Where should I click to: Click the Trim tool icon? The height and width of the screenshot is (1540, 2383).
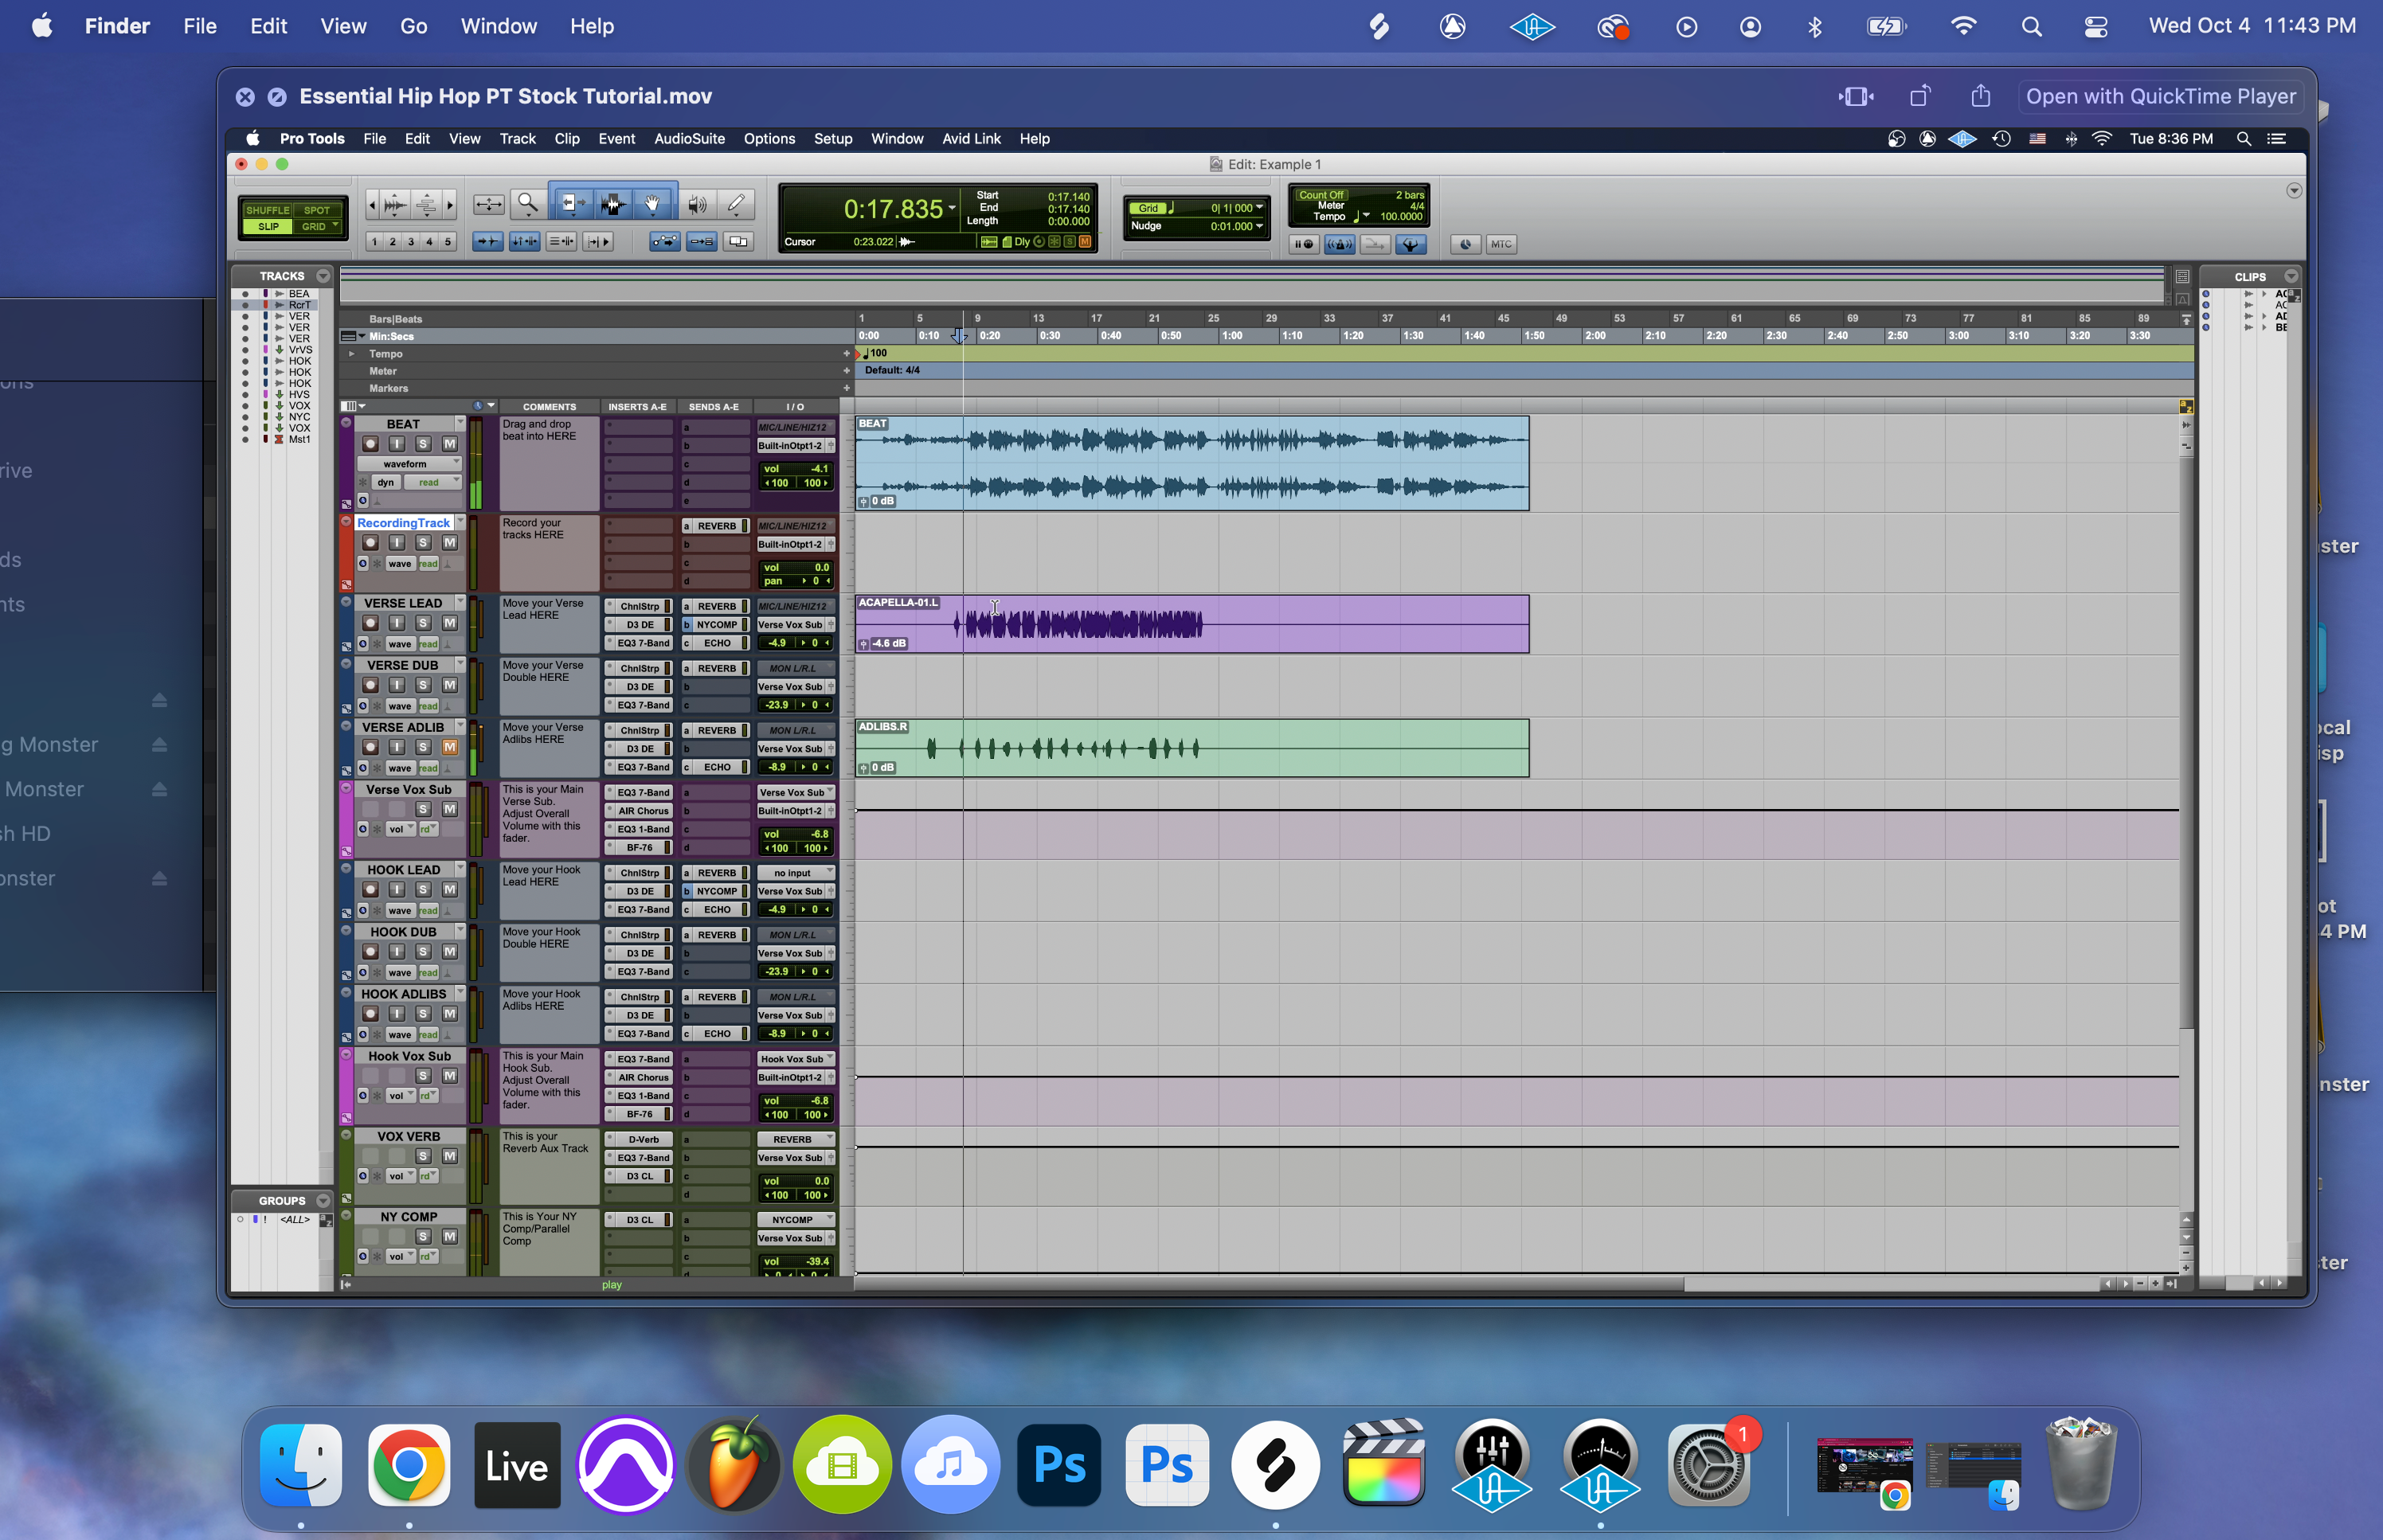point(571,205)
